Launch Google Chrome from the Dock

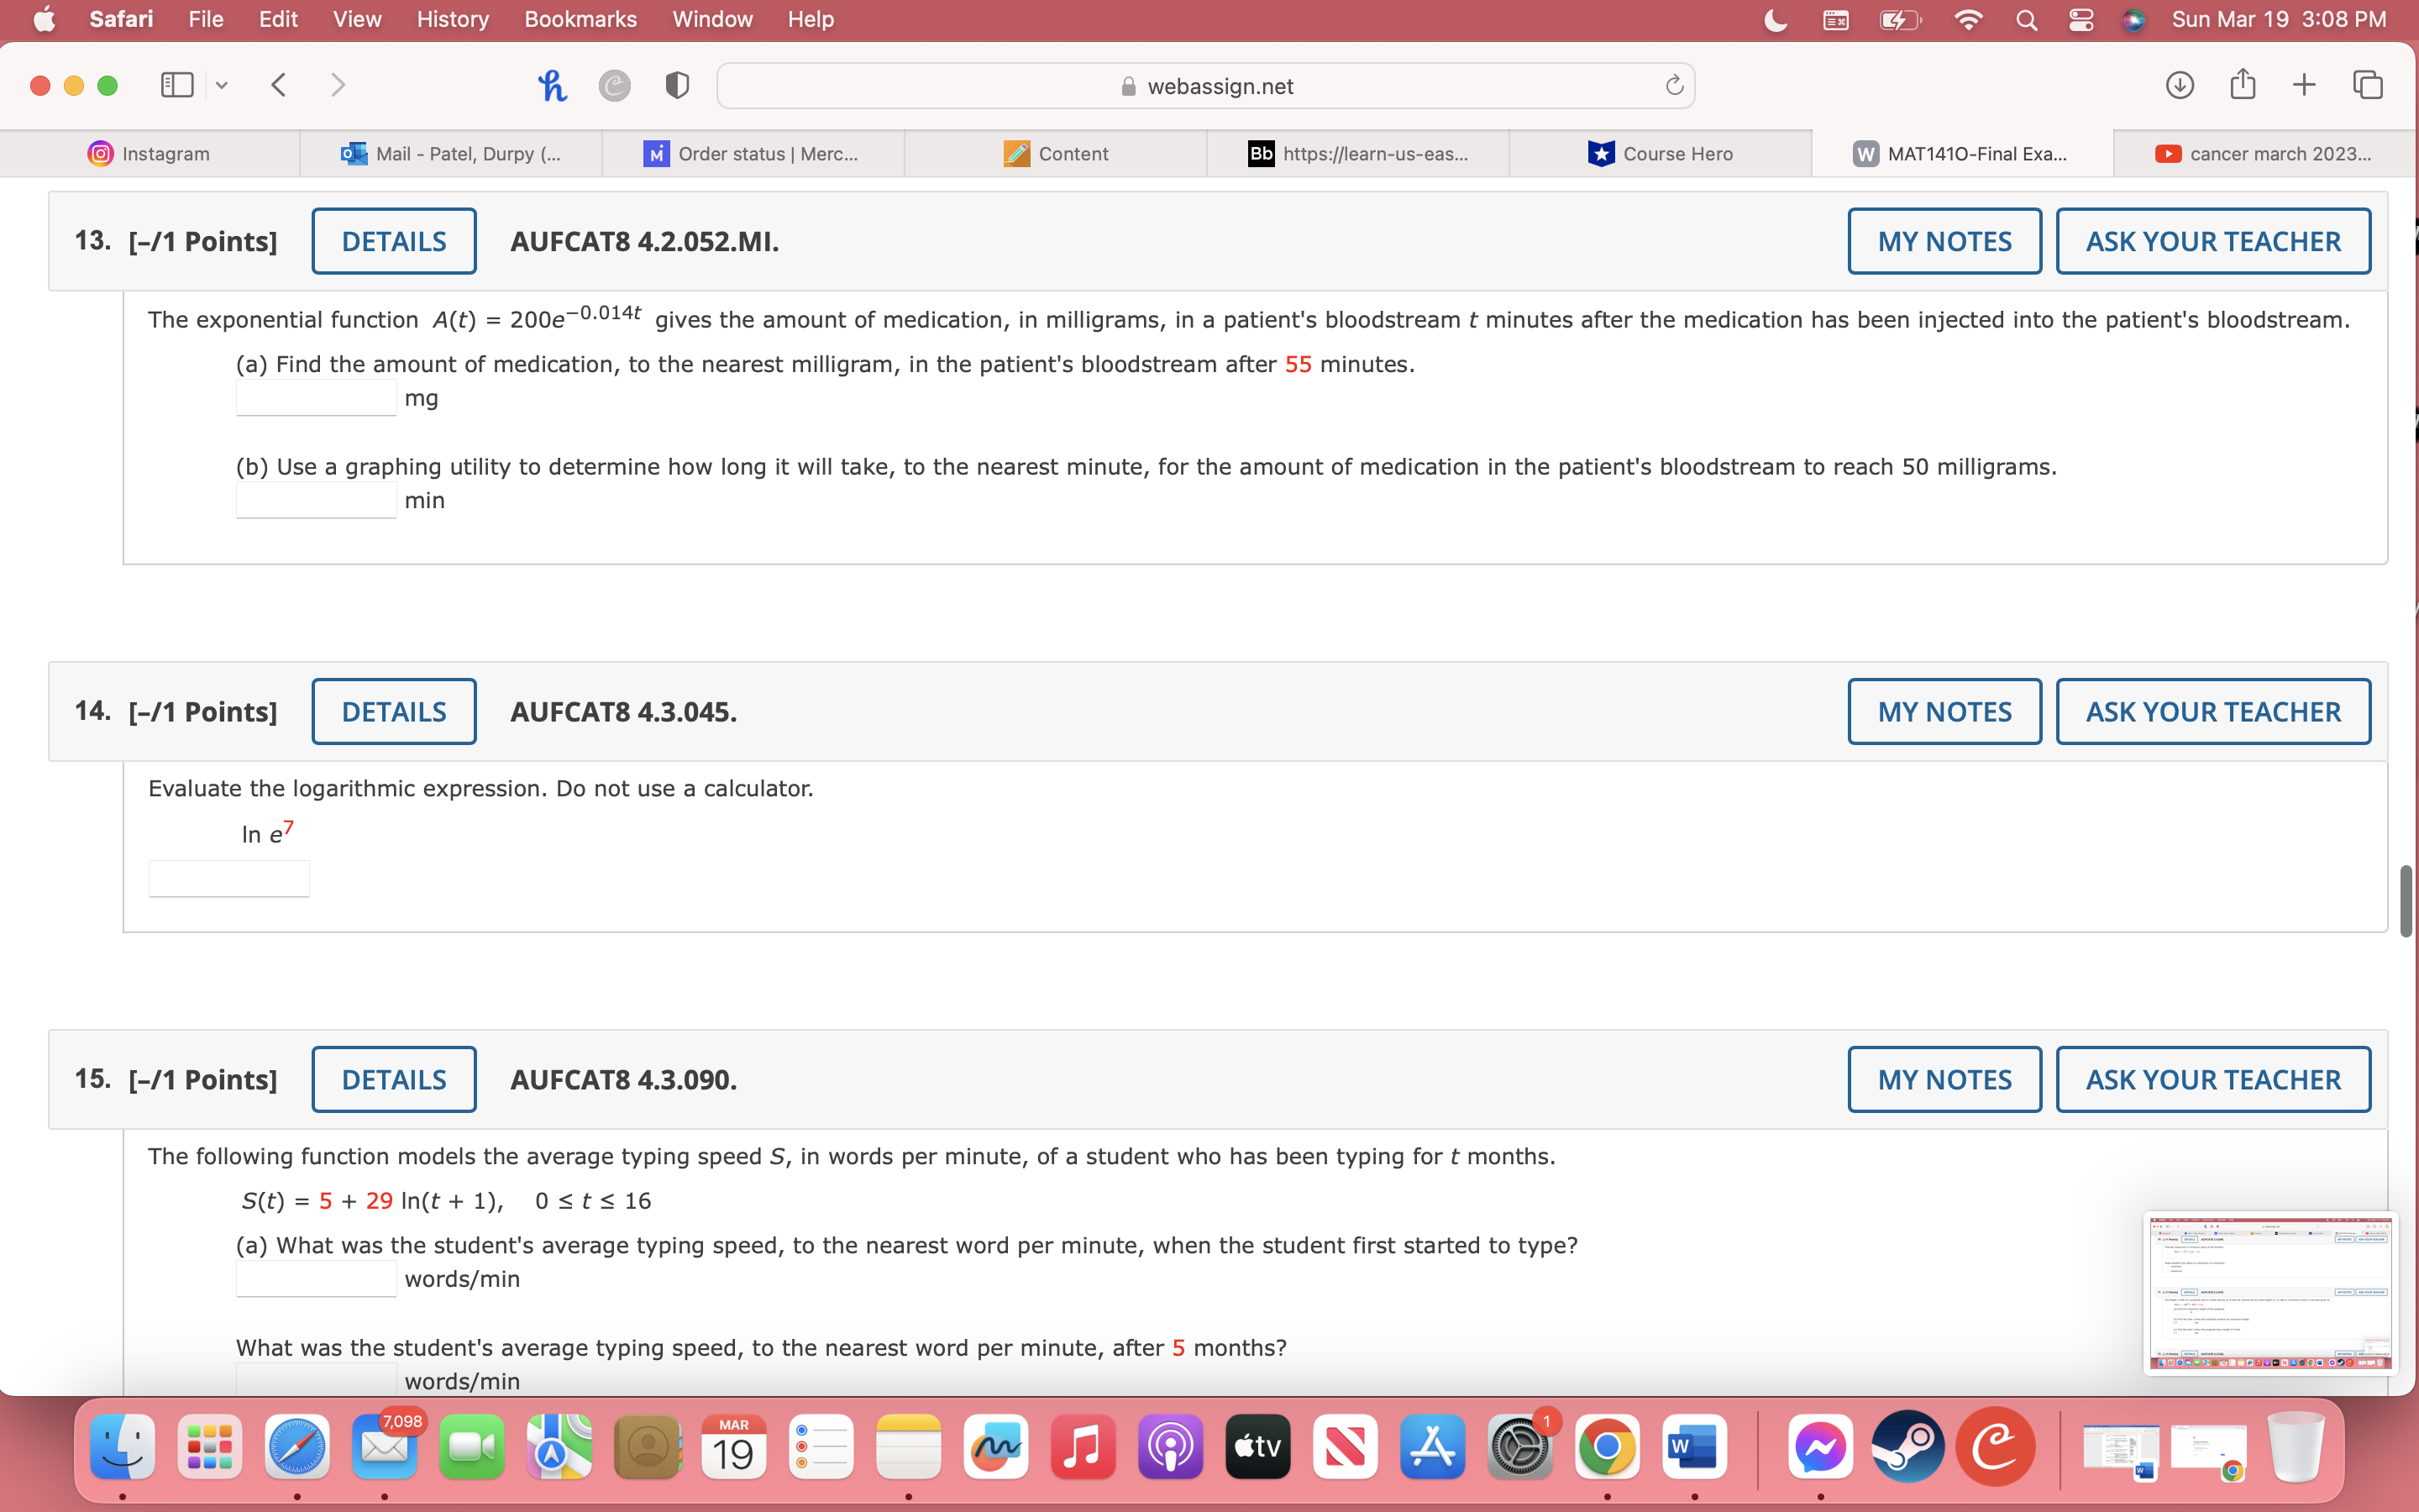point(1608,1446)
